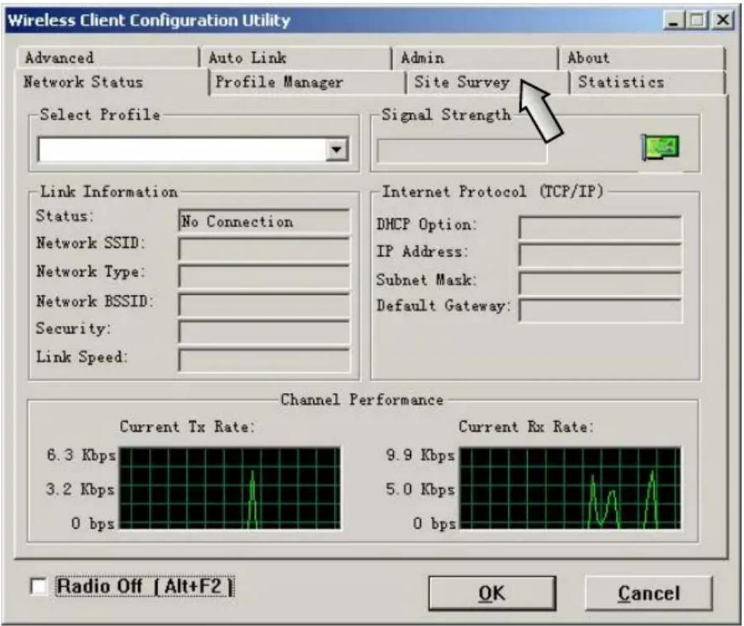Screen dimensions: 744x626
Task: Show the Statistics tab
Action: [x=648, y=83]
